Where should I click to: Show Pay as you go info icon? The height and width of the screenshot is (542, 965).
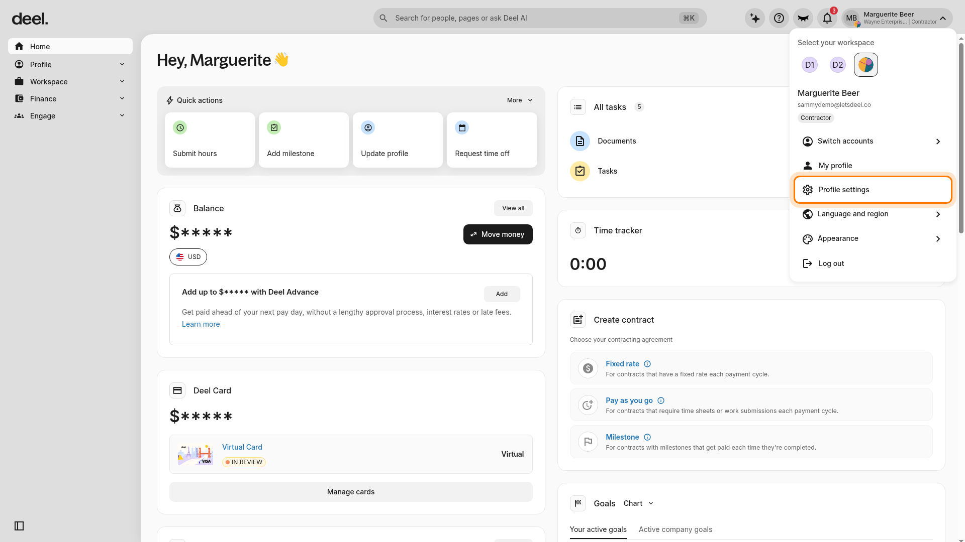point(661,400)
